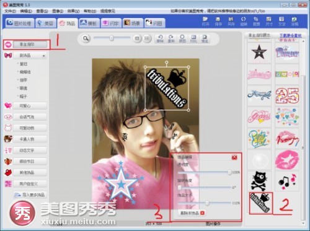Click the 导入更多饰品 import button
The height and width of the screenshot is (231, 310).
point(30,194)
